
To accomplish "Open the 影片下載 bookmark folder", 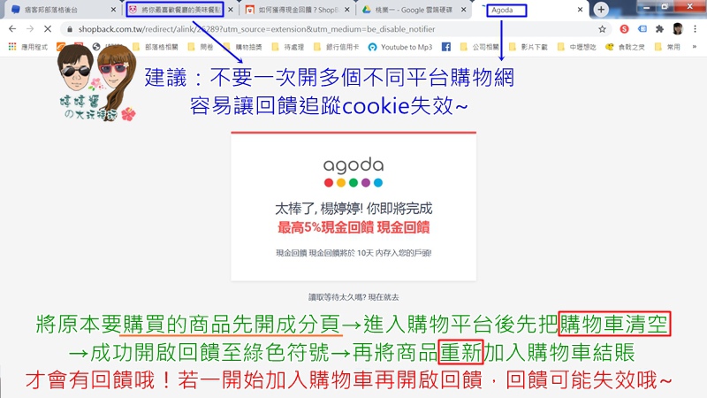I will point(528,47).
